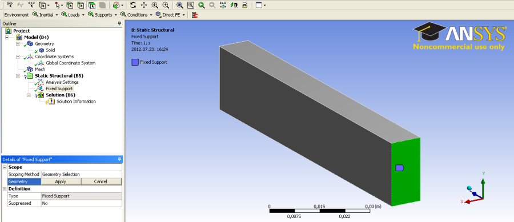Image resolution: width=514 pixels, height=222 pixels.
Task: Click the Cancel geometry selection button
Action: point(101,181)
